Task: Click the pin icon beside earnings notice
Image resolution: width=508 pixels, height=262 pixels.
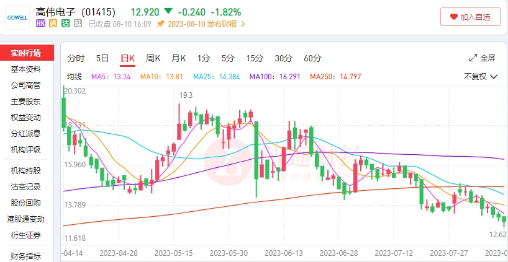Action: (161, 24)
